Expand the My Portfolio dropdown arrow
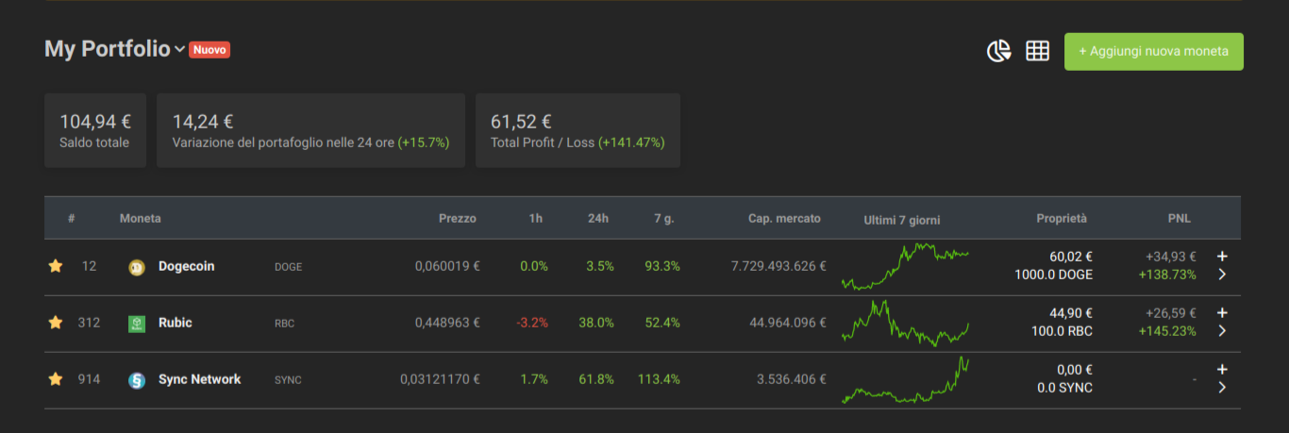This screenshot has height=433, width=1289. (179, 51)
